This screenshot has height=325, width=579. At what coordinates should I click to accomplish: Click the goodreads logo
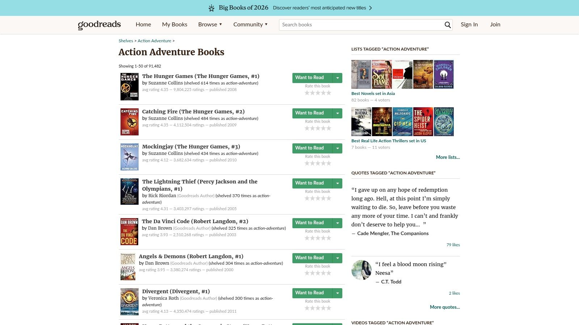[99, 25]
